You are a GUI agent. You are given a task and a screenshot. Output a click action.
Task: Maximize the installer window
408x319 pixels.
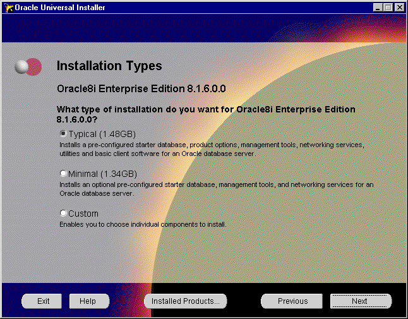click(388, 8)
